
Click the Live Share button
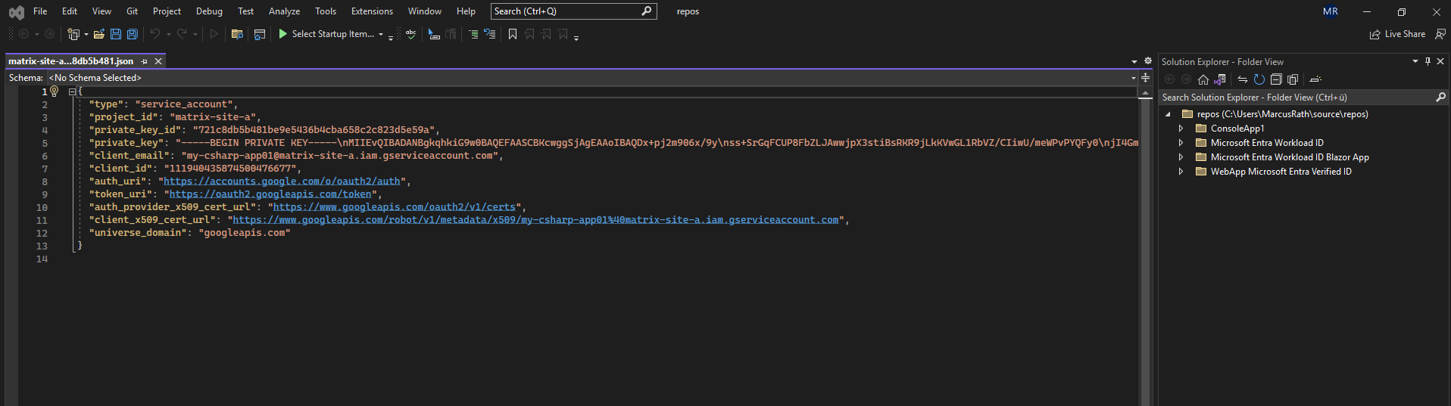[1397, 34]
